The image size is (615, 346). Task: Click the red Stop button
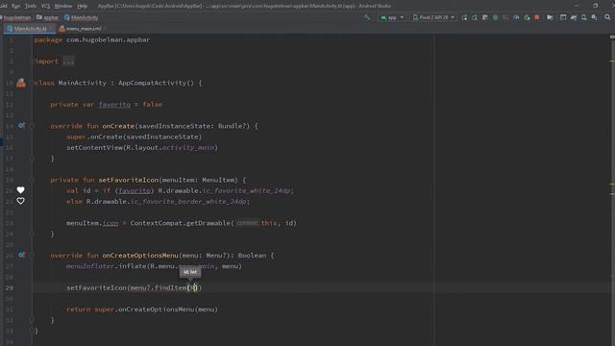(537, 17)
